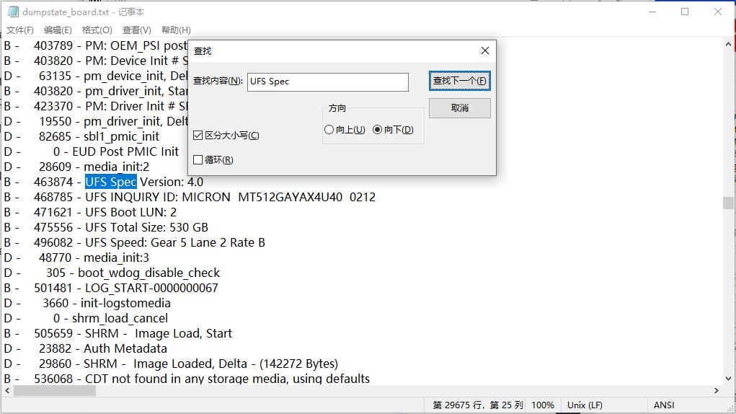The image size is (736, 414).
Task: Click the 'media_init:2' line
Action: [76, 167]
